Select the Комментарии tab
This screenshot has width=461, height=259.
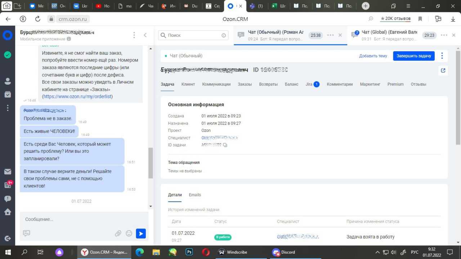point(340,84)
